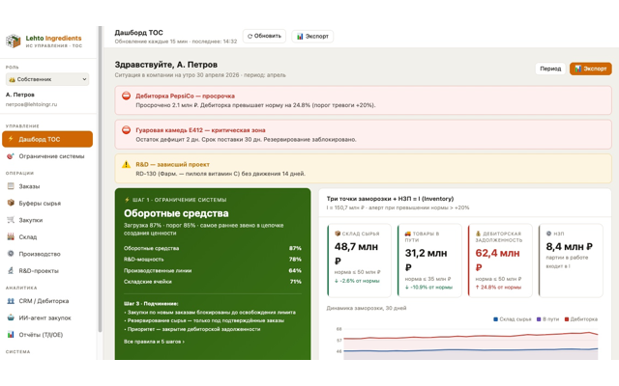The image size is (619, 386).
Task: Click the robot icon beside ИИ-агент закупок
Action: pos(11,317)
